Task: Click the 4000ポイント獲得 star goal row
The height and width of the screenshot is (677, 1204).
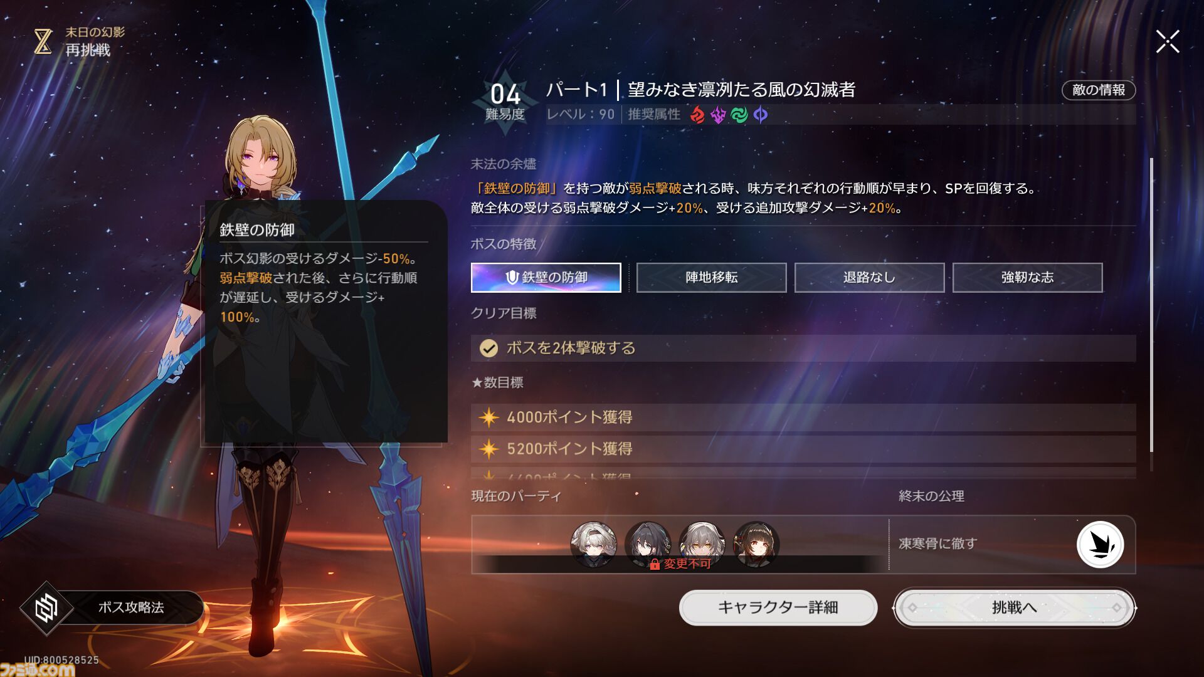Action: point(803,417)
